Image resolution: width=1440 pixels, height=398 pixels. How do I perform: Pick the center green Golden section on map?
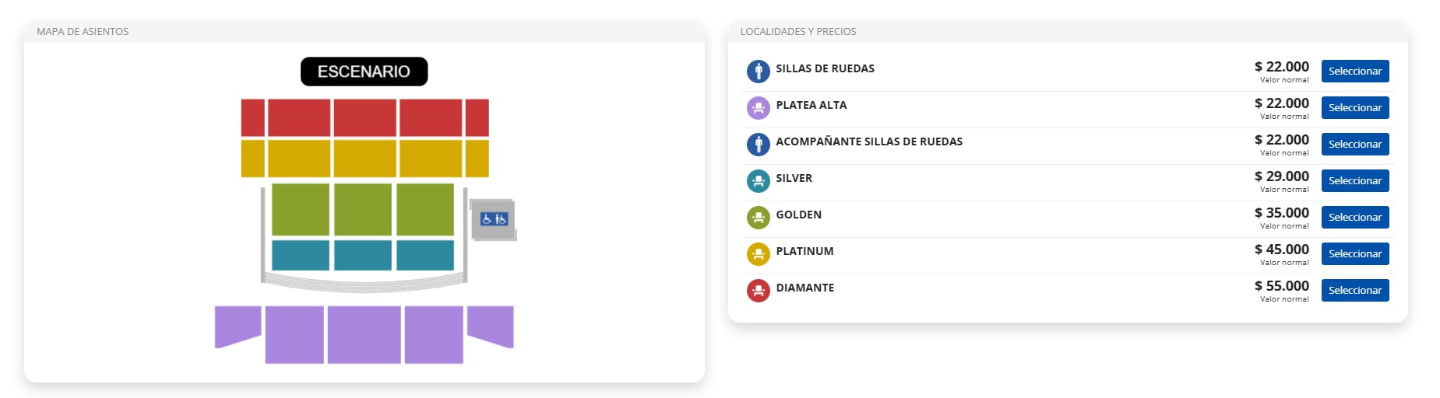[363, 209]
